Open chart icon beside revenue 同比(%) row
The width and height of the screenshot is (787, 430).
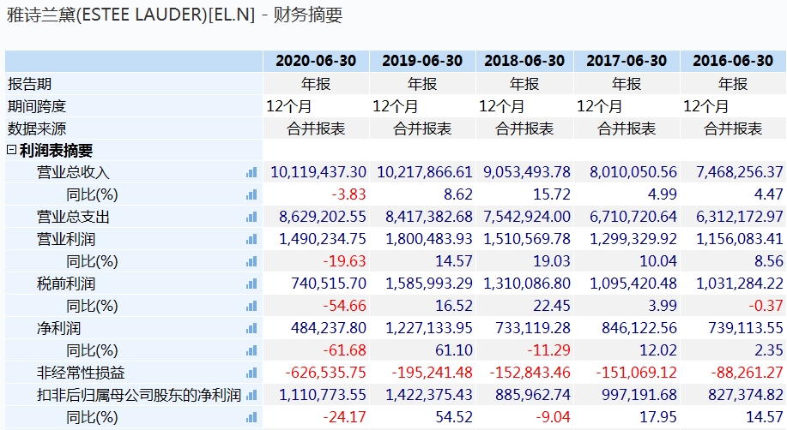point(251,194)
